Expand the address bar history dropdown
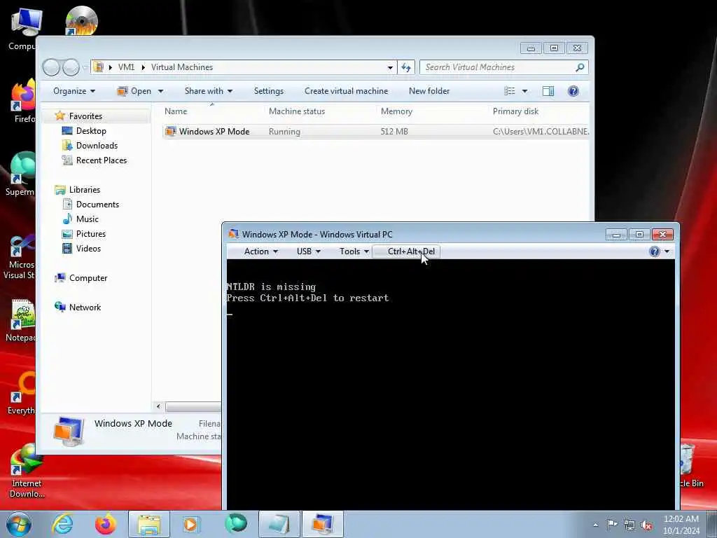This screenshot has width=717, height=538. [x=390, y=67]
